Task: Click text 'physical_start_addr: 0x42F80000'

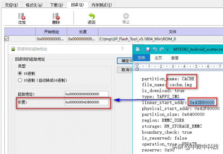Action: (181, 109)
